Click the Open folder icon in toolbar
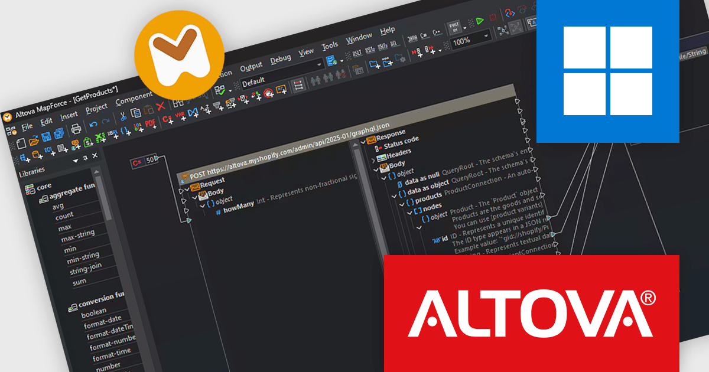Screen dimensions: 709x372 coord(34,141)
